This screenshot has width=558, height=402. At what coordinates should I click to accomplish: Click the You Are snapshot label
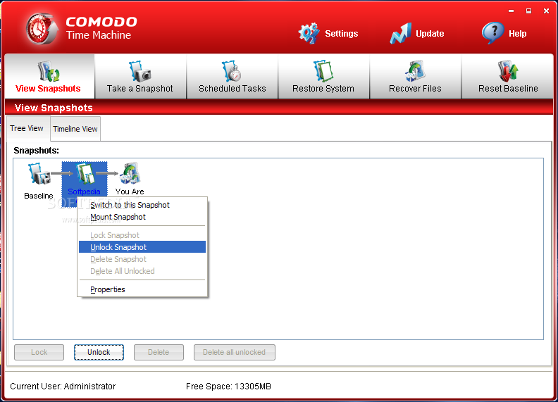(x=130, y=191)
